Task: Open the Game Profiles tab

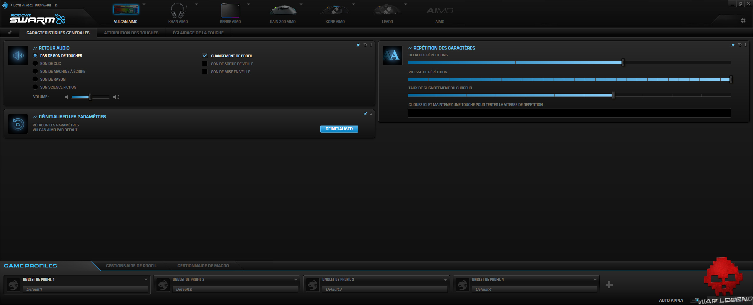Action: (31, 266)
